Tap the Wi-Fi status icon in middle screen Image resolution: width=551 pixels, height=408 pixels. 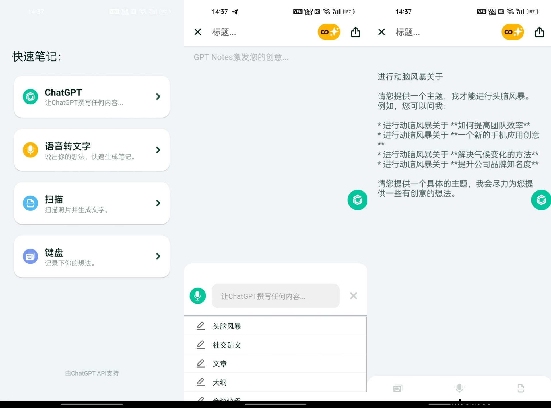point(326,12)
